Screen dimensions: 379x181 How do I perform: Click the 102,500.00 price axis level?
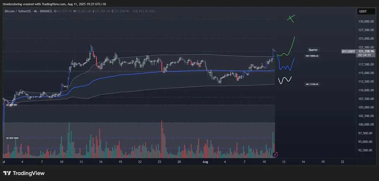coord(366,116)
